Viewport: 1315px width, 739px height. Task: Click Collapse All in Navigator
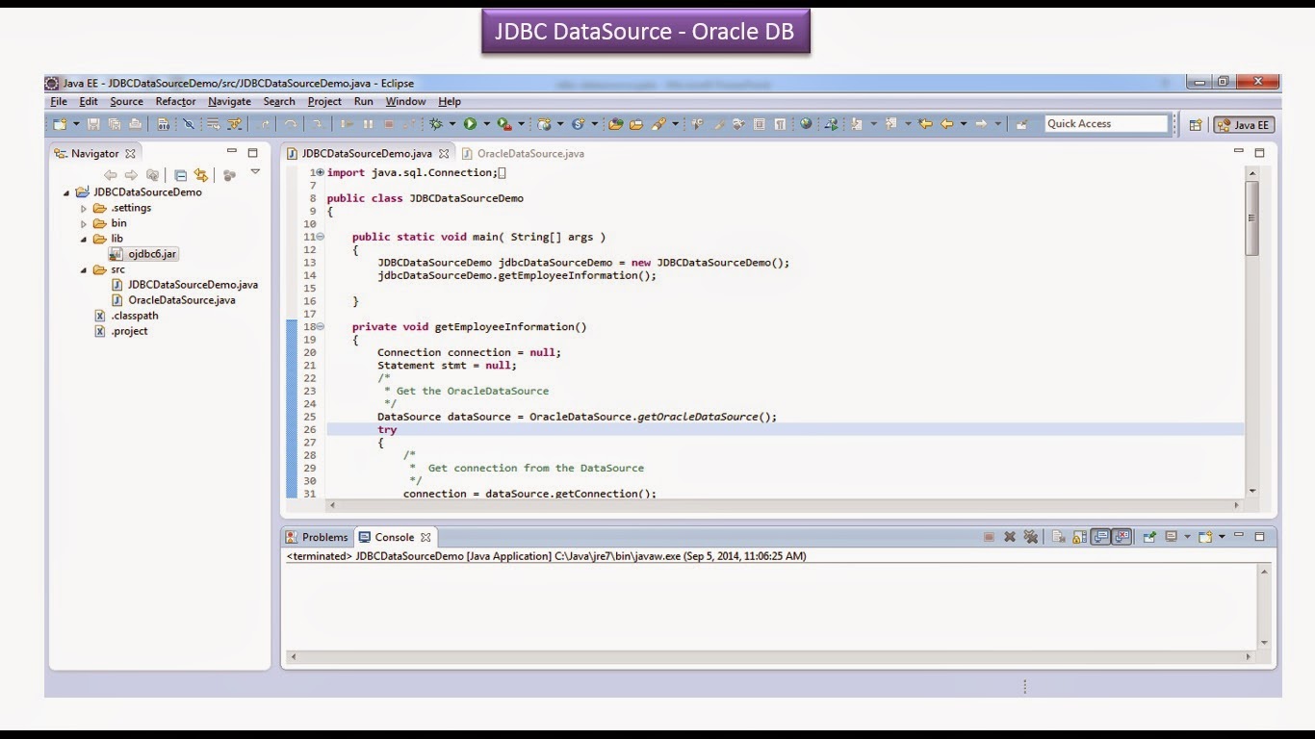180,175
